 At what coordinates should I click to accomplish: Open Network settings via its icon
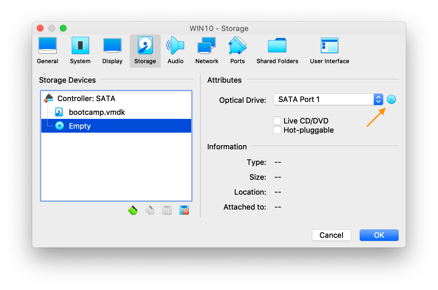click(207, 51)
